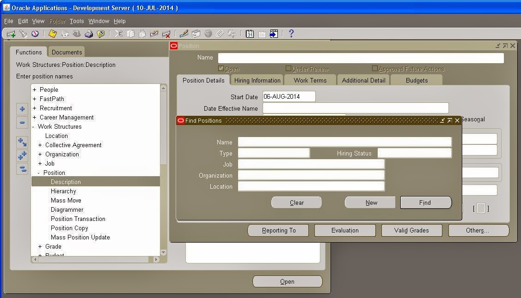The width and height of the screenshot is (521, 298).
Task: Expand the Organization node in the navigator
Action: (39, 154)
